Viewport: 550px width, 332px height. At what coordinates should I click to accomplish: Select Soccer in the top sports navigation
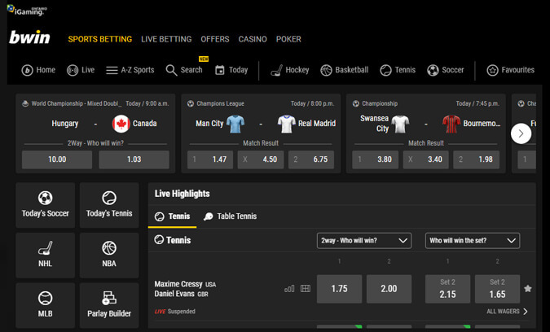coord(446,70)
